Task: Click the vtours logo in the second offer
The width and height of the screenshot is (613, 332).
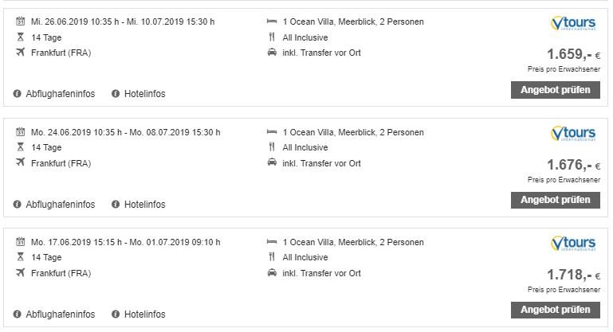Action: tap(574, 134)
